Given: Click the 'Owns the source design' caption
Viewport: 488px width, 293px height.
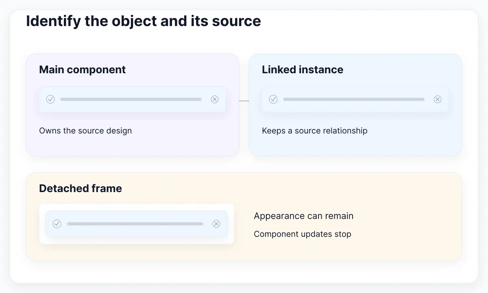Looking at the screenshot, I should pos(85,131).
